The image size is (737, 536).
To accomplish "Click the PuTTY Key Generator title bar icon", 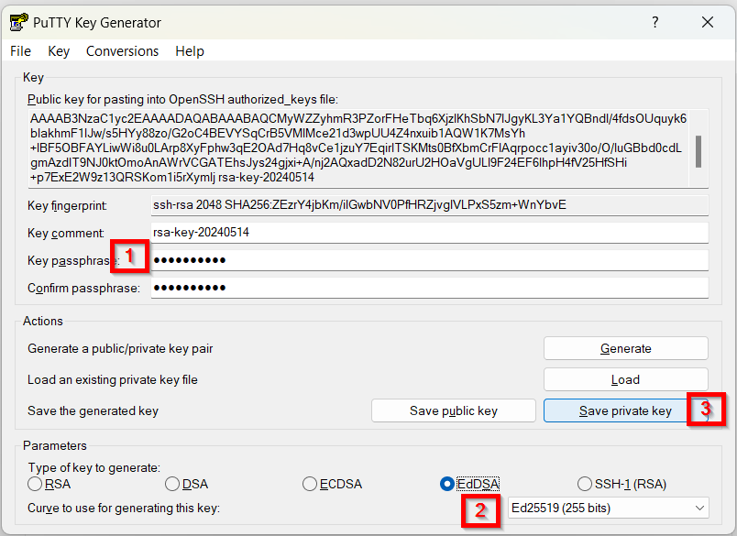I will point(19,22).
